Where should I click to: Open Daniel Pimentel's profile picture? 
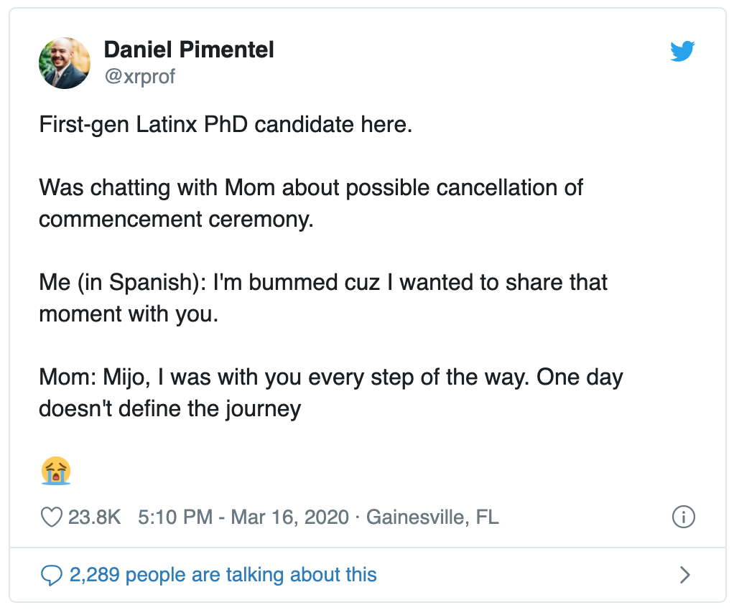pyautogui.click(x=65, y=63)
